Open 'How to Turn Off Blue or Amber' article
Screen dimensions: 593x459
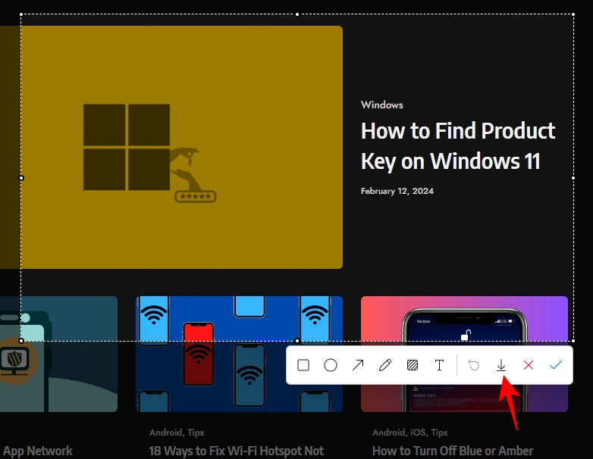453,451
